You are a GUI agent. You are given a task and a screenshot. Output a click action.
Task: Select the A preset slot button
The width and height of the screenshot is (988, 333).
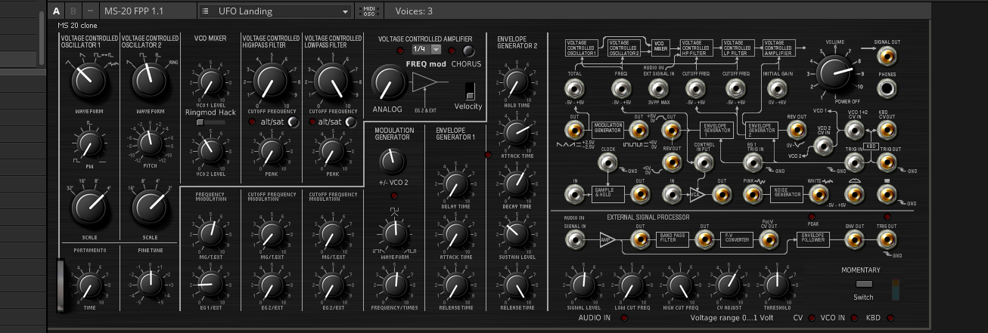(x=57, y=11)
